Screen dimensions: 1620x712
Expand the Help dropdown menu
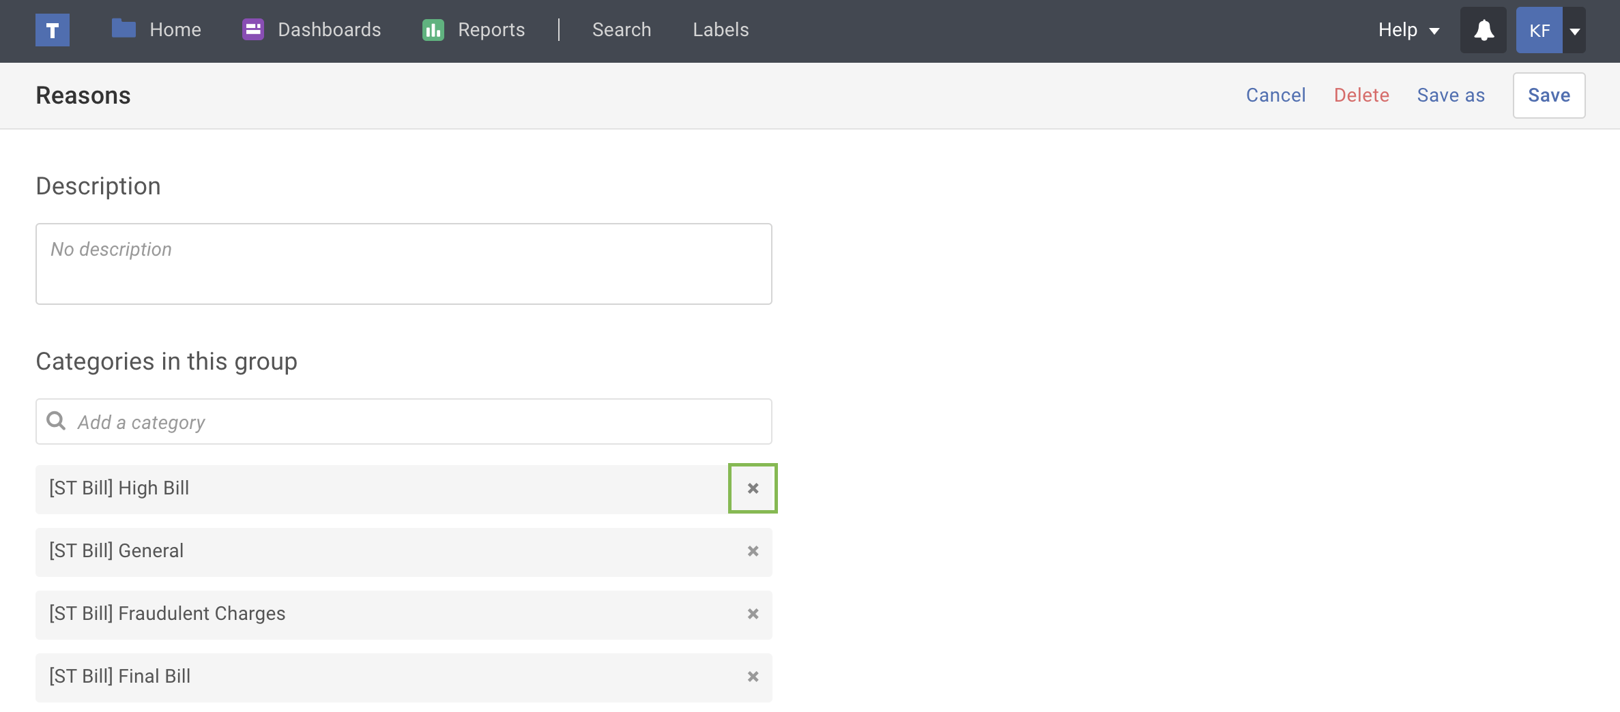pyautogui.click(x=1408, y=30)
